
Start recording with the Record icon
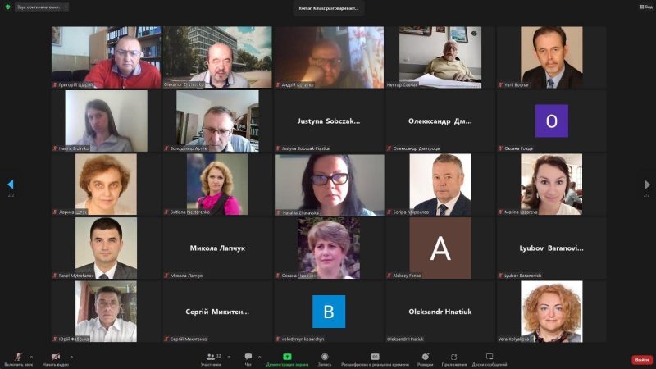pos(325,357)
